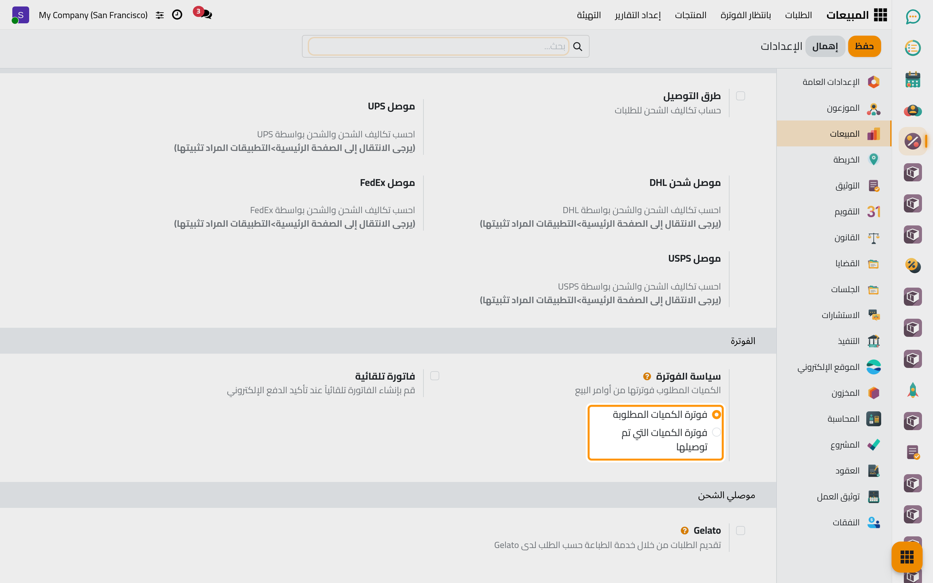Click the المبيعات app title link
Viewport: 933px width, 583px height.
(847, 15)
